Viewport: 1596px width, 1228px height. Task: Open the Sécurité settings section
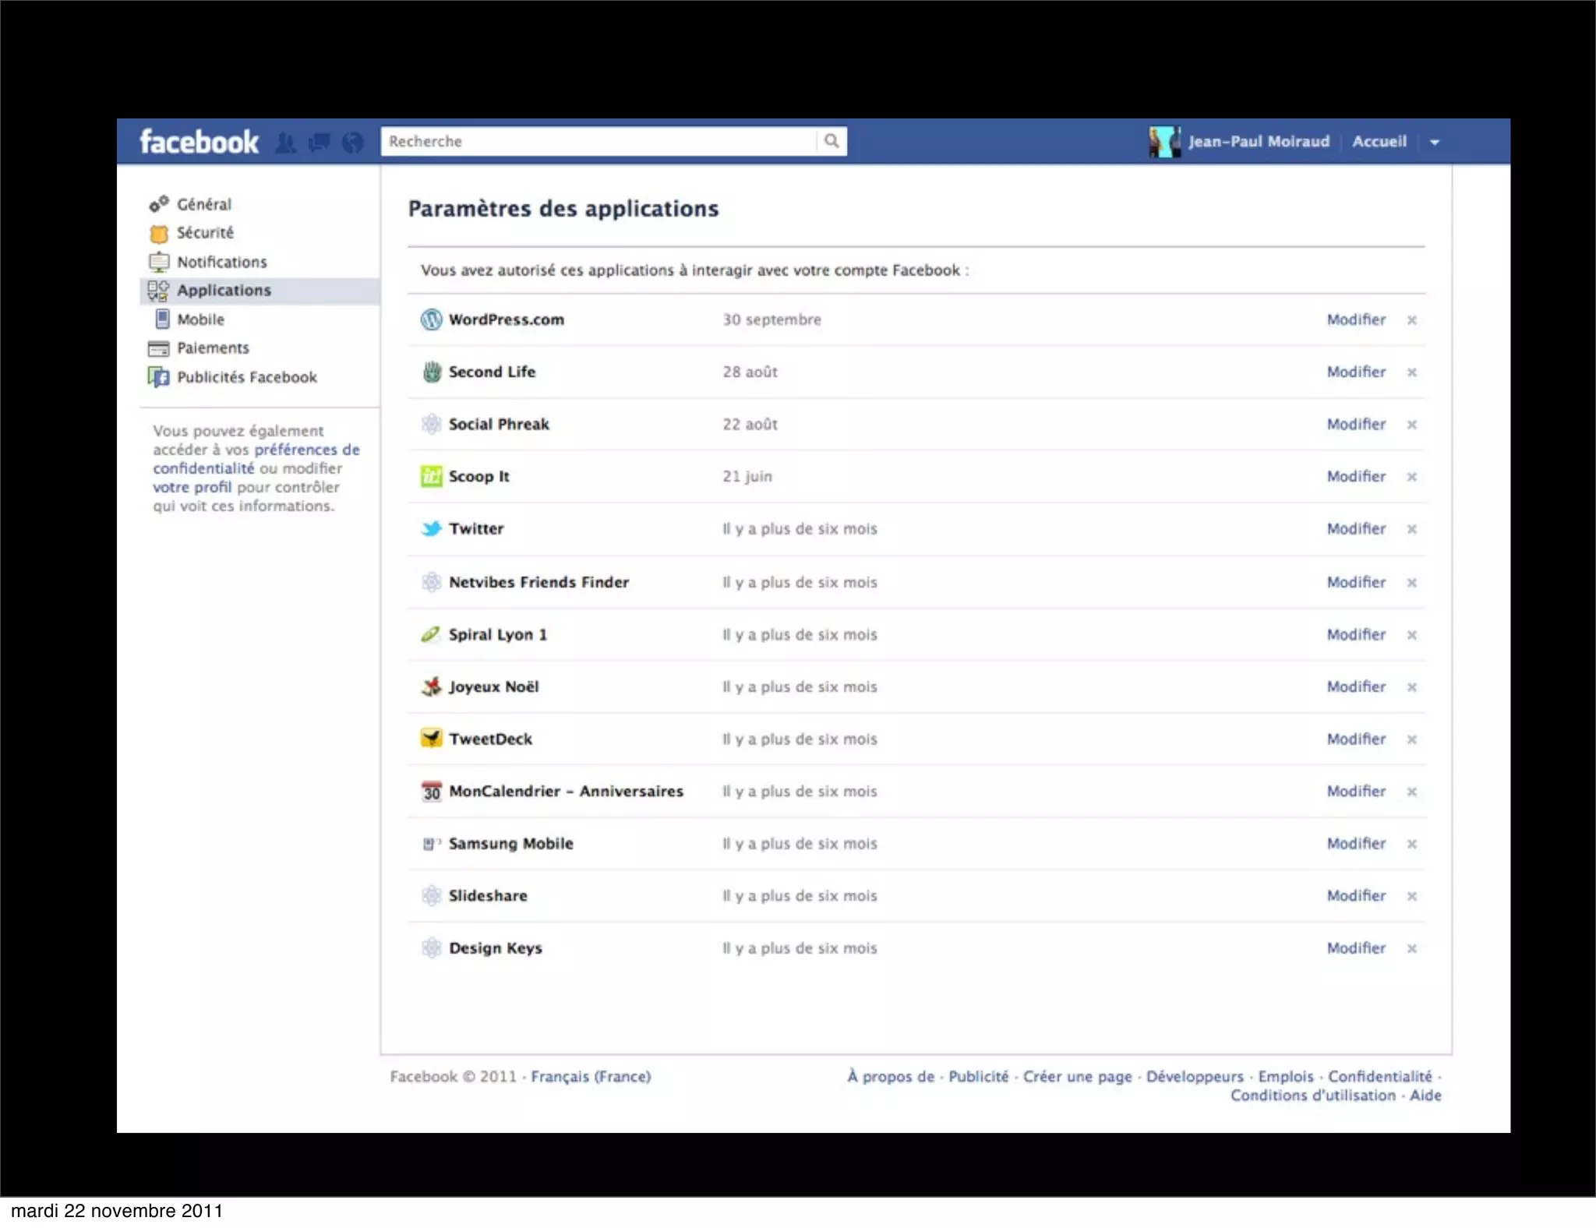(x=205, y=233)
